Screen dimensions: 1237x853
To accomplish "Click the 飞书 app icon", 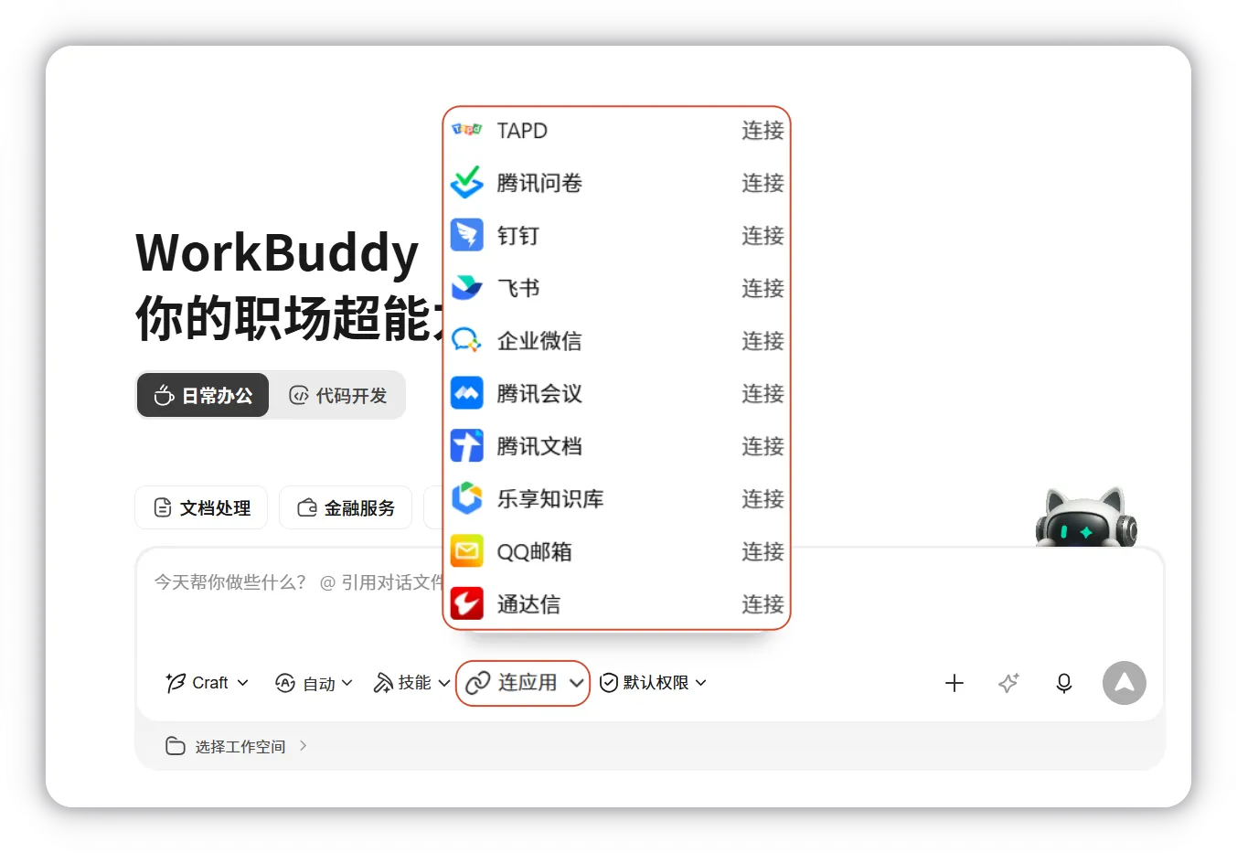I will [x=467, y=288].
